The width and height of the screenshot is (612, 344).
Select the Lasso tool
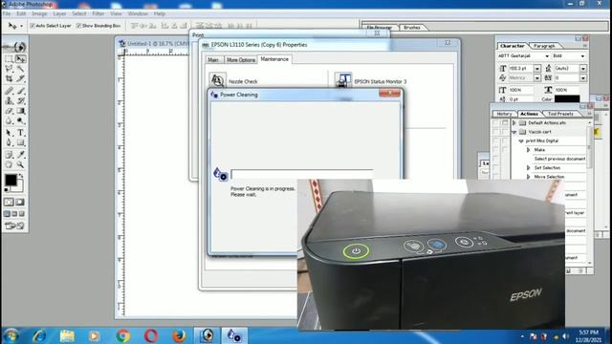(9, 69)
